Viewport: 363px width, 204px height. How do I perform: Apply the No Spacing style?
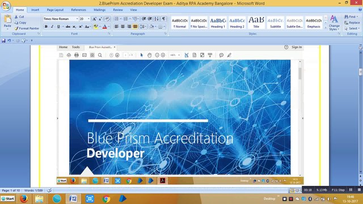click(199, 23)
